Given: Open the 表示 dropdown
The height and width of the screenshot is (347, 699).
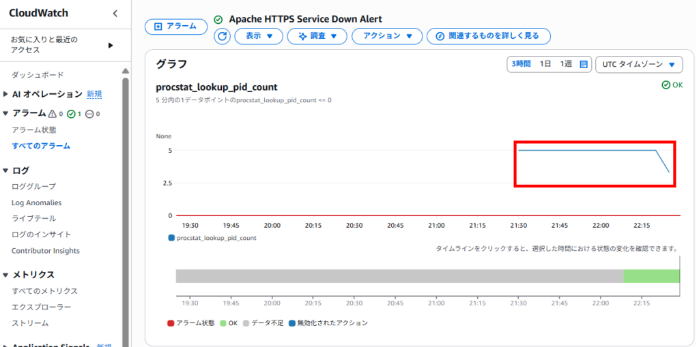Looking at the screenshot, I should (x=259, y=36).
